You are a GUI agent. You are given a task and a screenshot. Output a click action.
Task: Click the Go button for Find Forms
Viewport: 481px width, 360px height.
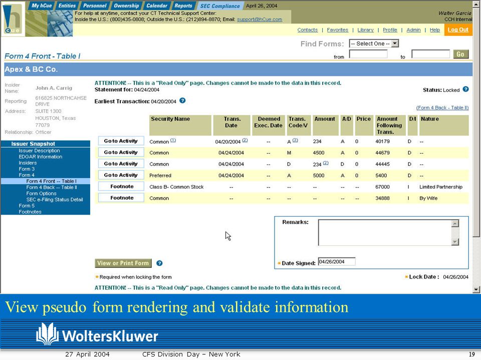pyautogui.click(x=461, y=54)
